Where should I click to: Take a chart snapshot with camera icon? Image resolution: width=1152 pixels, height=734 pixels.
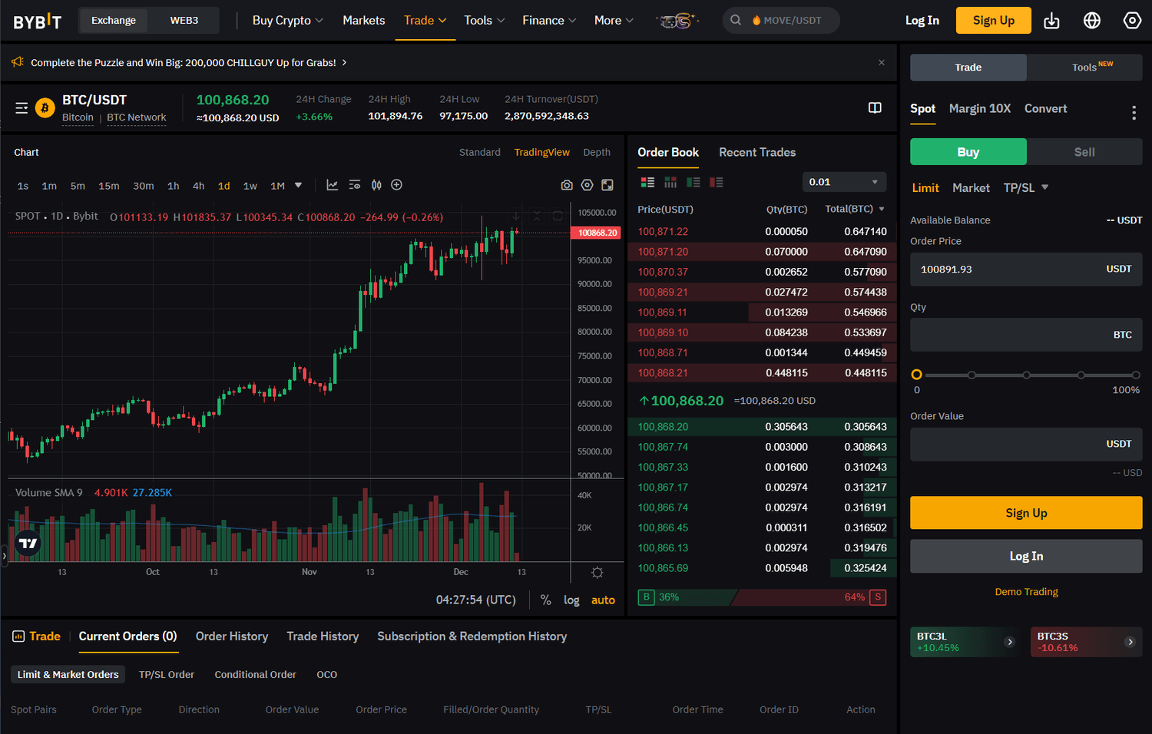567,185
